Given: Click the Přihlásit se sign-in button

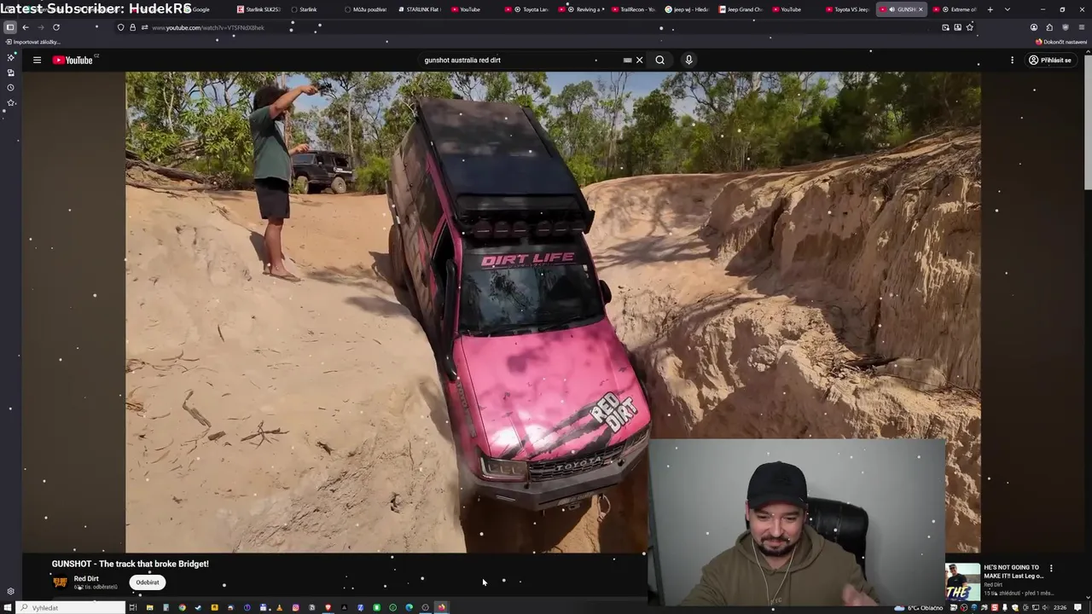Looking at the screenshot, I should click(x=1049, y=60).
